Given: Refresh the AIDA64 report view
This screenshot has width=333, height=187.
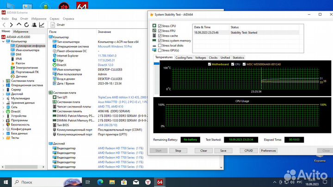Looking at the screenshot, I should (x=26, y=25).
